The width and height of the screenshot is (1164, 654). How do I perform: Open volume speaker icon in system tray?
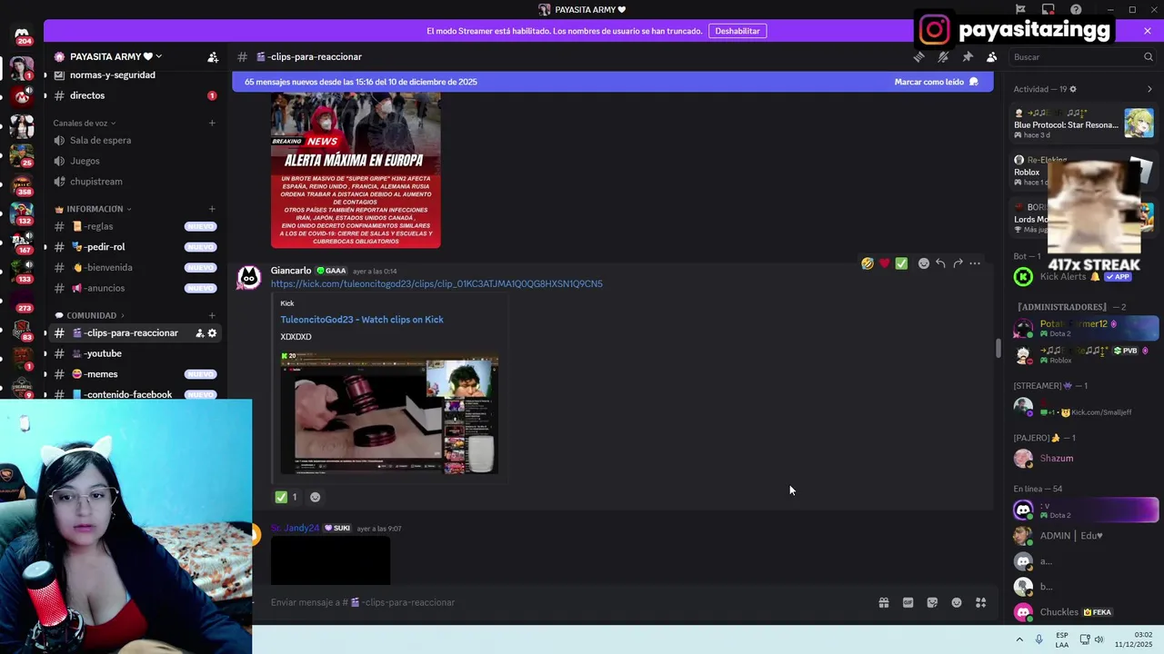[x=1099, y=639]
